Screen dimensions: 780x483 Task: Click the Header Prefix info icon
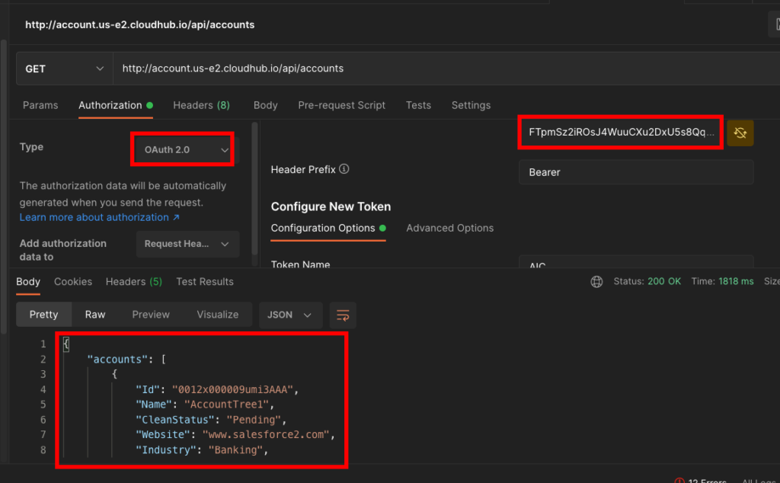(x=344, y=170)
